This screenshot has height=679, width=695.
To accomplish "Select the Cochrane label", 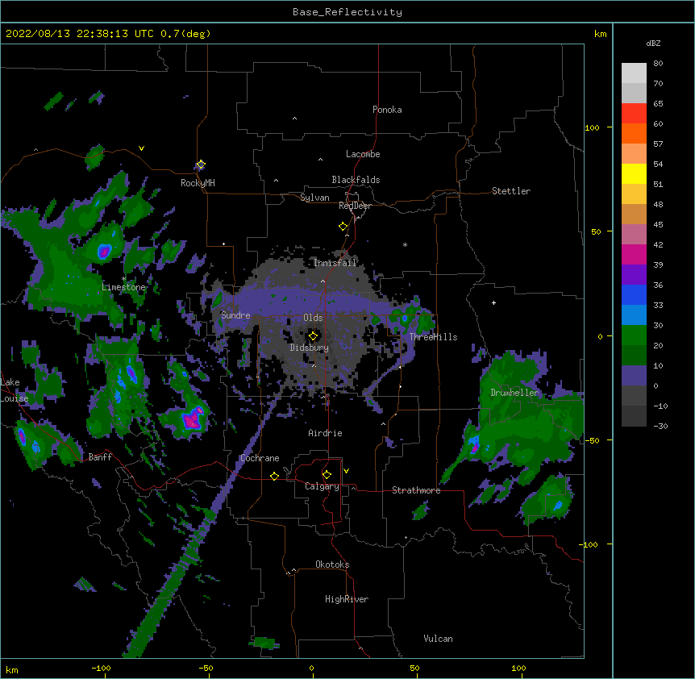I will coord(260,458).
